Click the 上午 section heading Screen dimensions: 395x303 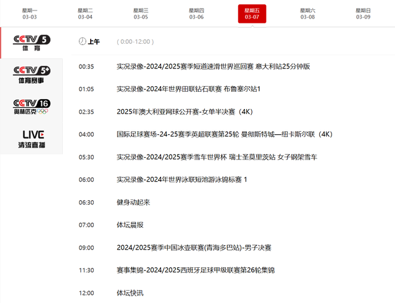(94, 41)
